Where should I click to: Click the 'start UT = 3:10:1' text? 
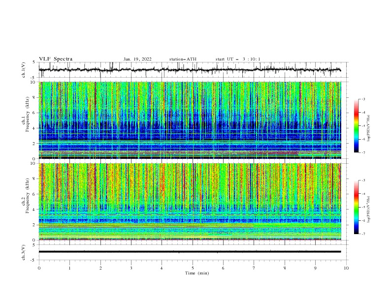(x=238, y=59)
